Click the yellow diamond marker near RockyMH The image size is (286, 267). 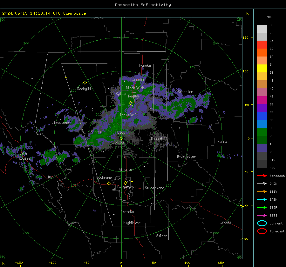tap(85, 83)
